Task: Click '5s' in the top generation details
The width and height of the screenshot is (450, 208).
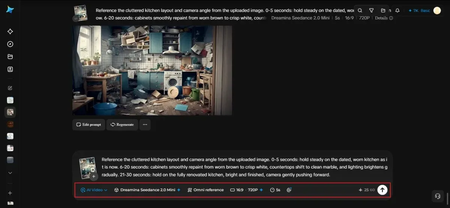Action: pos(337,18)
